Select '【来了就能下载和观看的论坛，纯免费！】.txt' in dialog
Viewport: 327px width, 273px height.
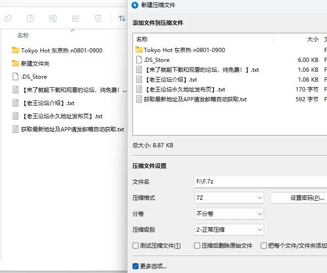[202, 70]
